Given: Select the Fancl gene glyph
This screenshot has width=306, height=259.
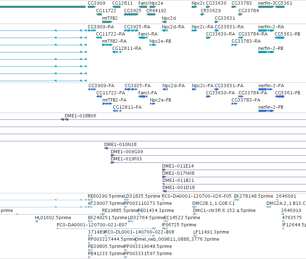Looking at the screenshot, I should pyautogui.click(x=143, y=7).
